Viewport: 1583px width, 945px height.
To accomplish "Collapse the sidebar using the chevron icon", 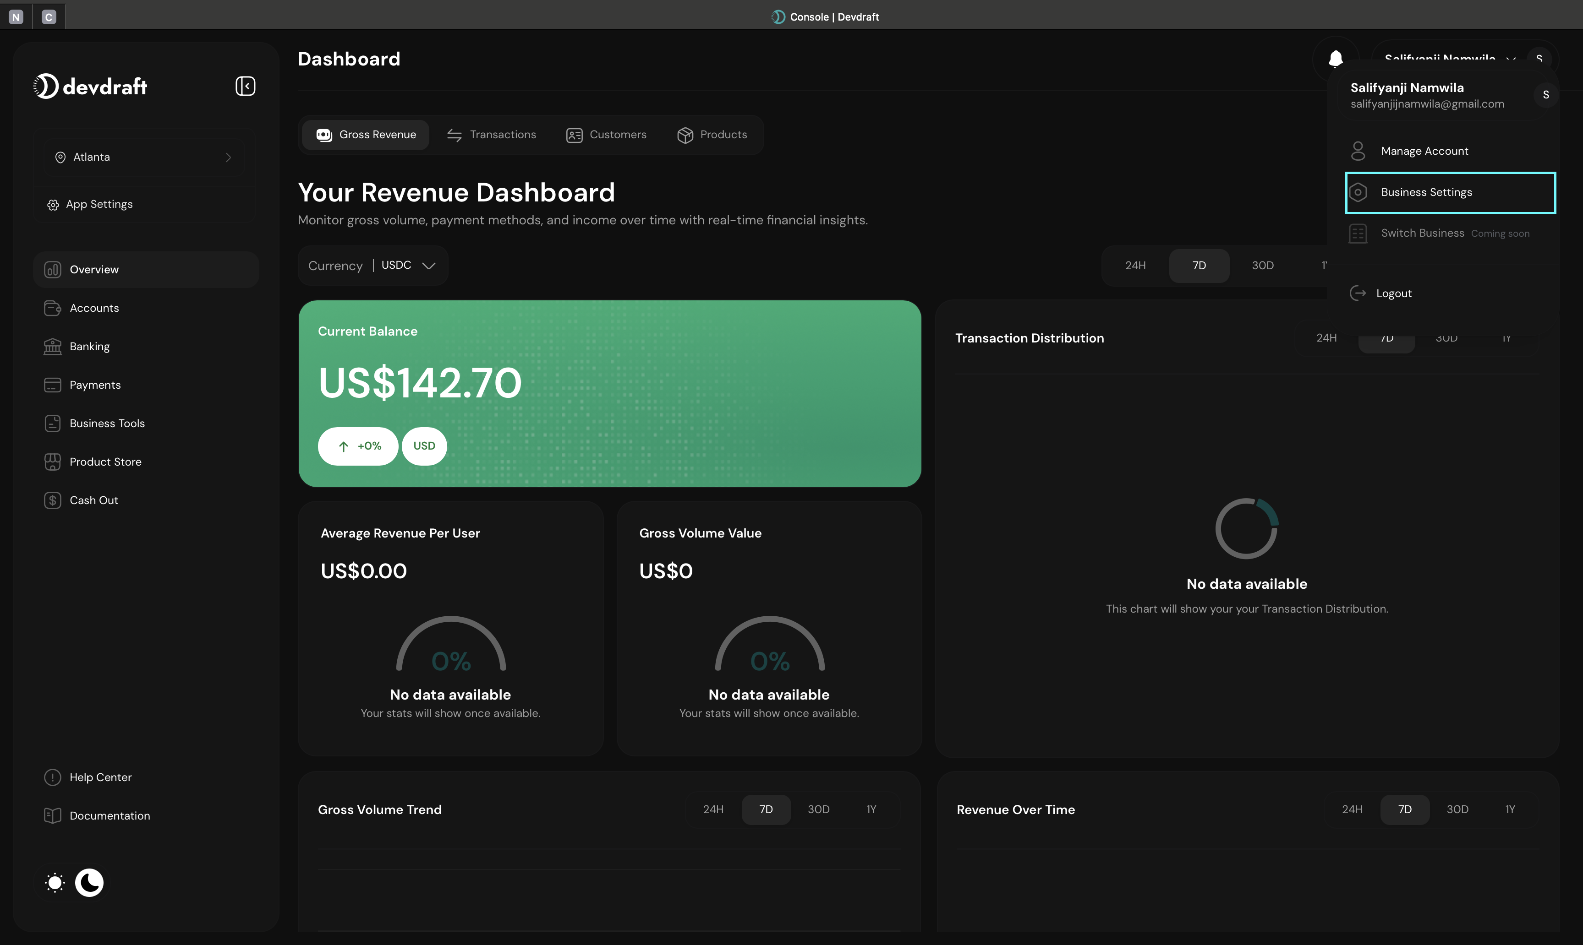I will pyautogui.click(x=245, y=86).
